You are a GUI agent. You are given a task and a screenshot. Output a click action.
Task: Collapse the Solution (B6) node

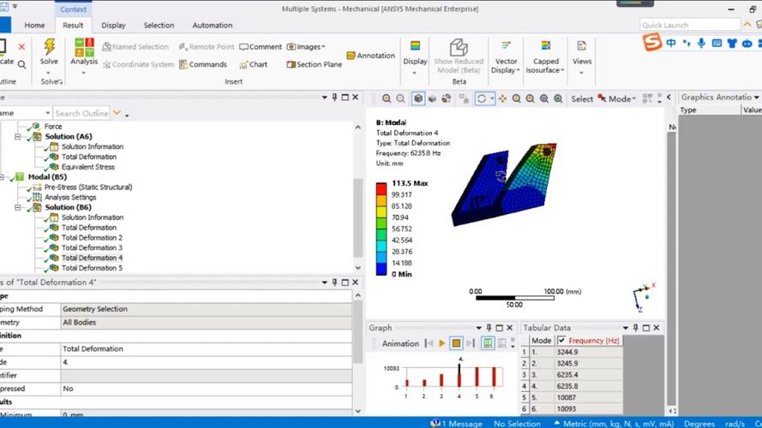pyautogui.click(x=17, y=208)
